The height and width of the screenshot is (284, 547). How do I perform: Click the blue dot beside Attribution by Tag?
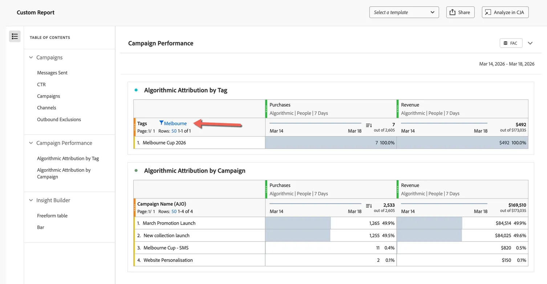(x=136, y=90)
